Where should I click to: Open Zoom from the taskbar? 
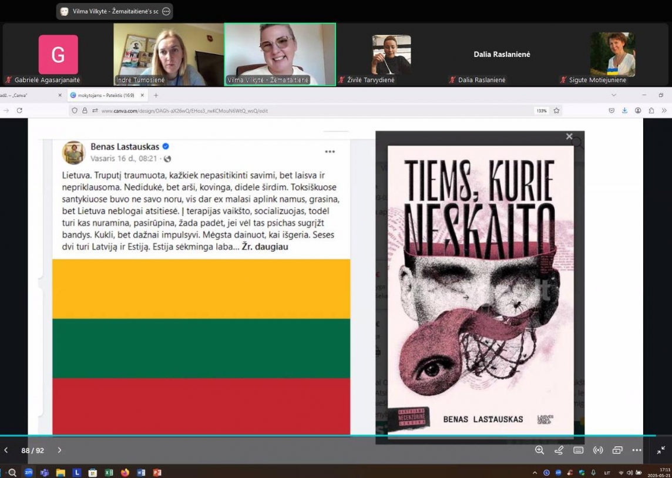[28, 473]
